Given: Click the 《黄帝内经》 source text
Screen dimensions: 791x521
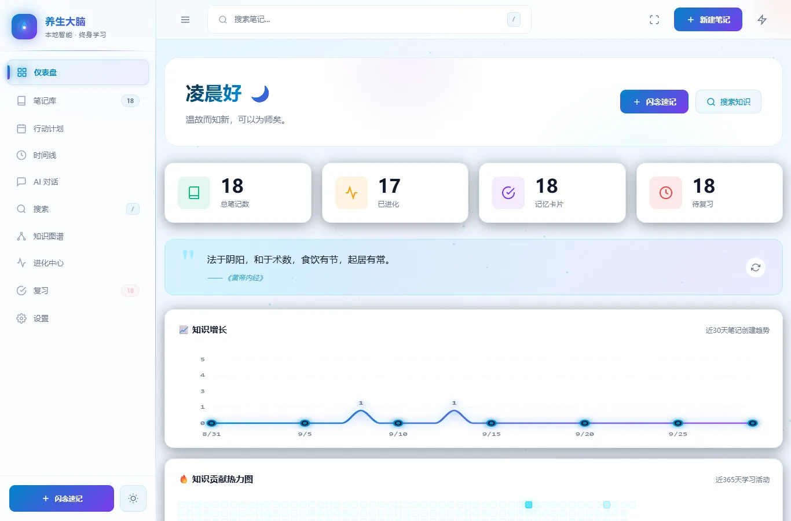Looking at the screenshot, I should click(246, 278).
